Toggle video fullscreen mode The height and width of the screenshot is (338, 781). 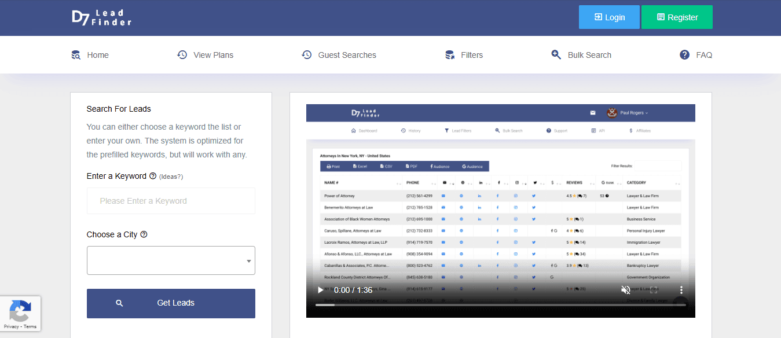click(653, 290)
